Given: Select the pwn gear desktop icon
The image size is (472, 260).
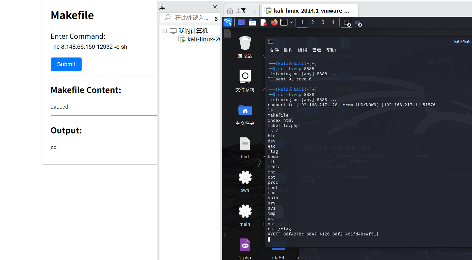Looking at the screenshot, I should pos(245,182).
